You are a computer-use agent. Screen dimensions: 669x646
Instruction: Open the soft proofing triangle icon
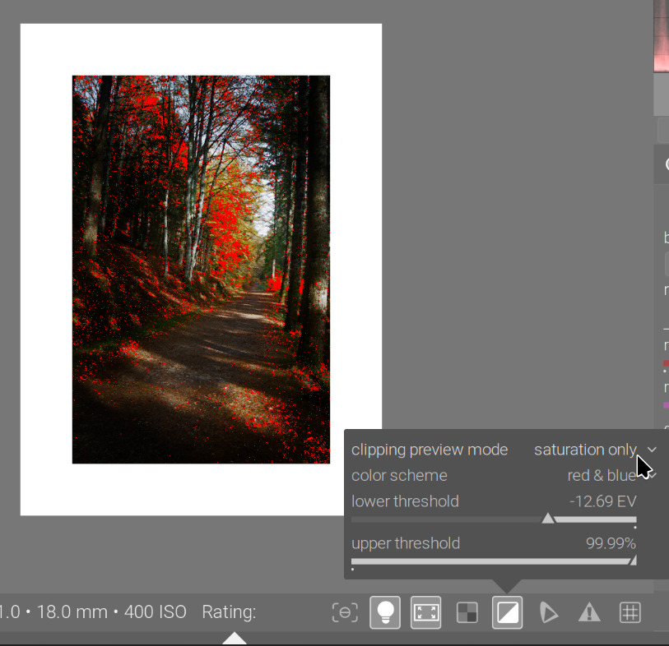pyautogui.click(x=547, y=612)
